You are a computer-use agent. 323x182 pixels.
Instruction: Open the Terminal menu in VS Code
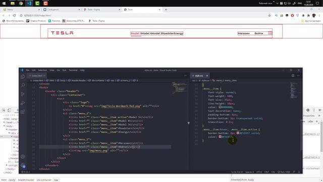pos(73,70)
